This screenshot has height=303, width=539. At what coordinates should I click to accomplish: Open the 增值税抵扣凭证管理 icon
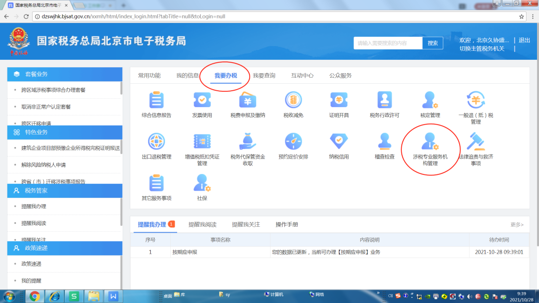(202, 142)
